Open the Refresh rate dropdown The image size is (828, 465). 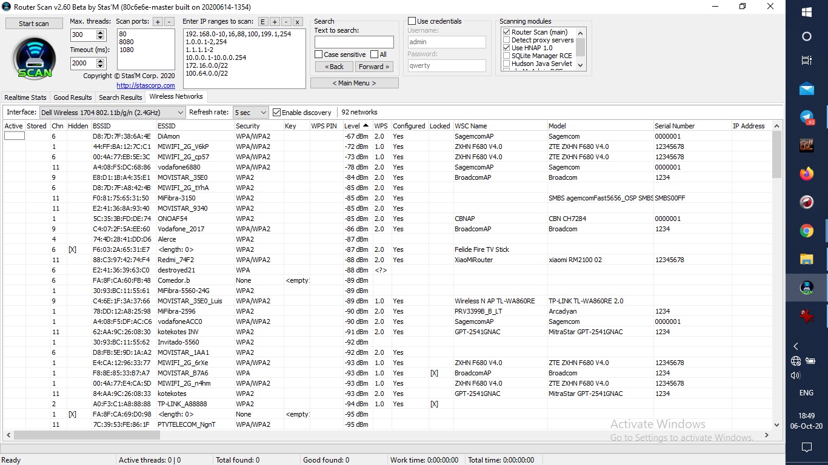[x=263, y=113]
